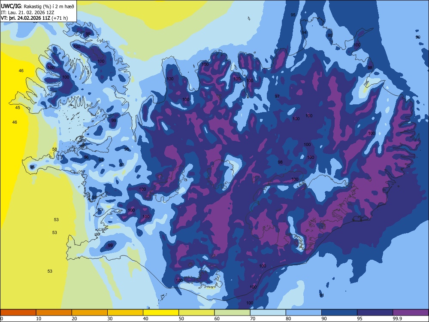
Task: Click the light green 60–70 legend swatch
Action: pyautogui.click(x=232, y=313)
